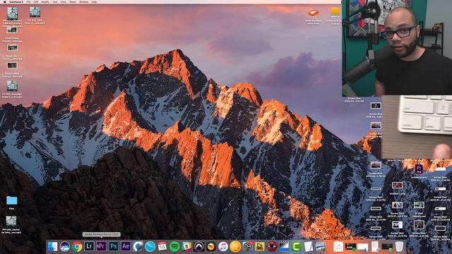
Task: Open the Calendar app in the dock
Action: tap(162, 246)
